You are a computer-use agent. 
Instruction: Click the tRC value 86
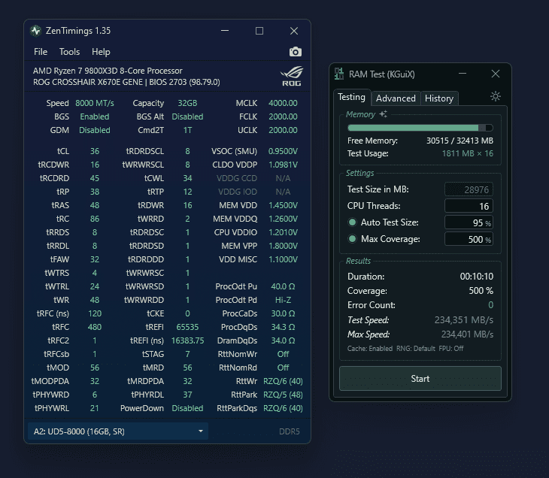click(95, 219)
